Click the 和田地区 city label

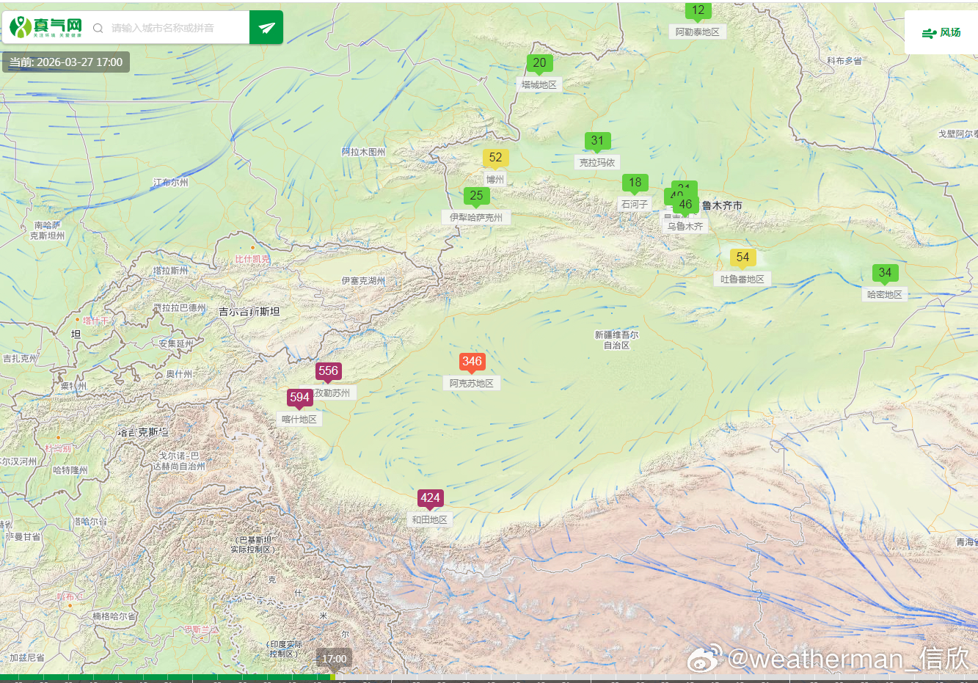pyautogui.click(x=430, y=520)
